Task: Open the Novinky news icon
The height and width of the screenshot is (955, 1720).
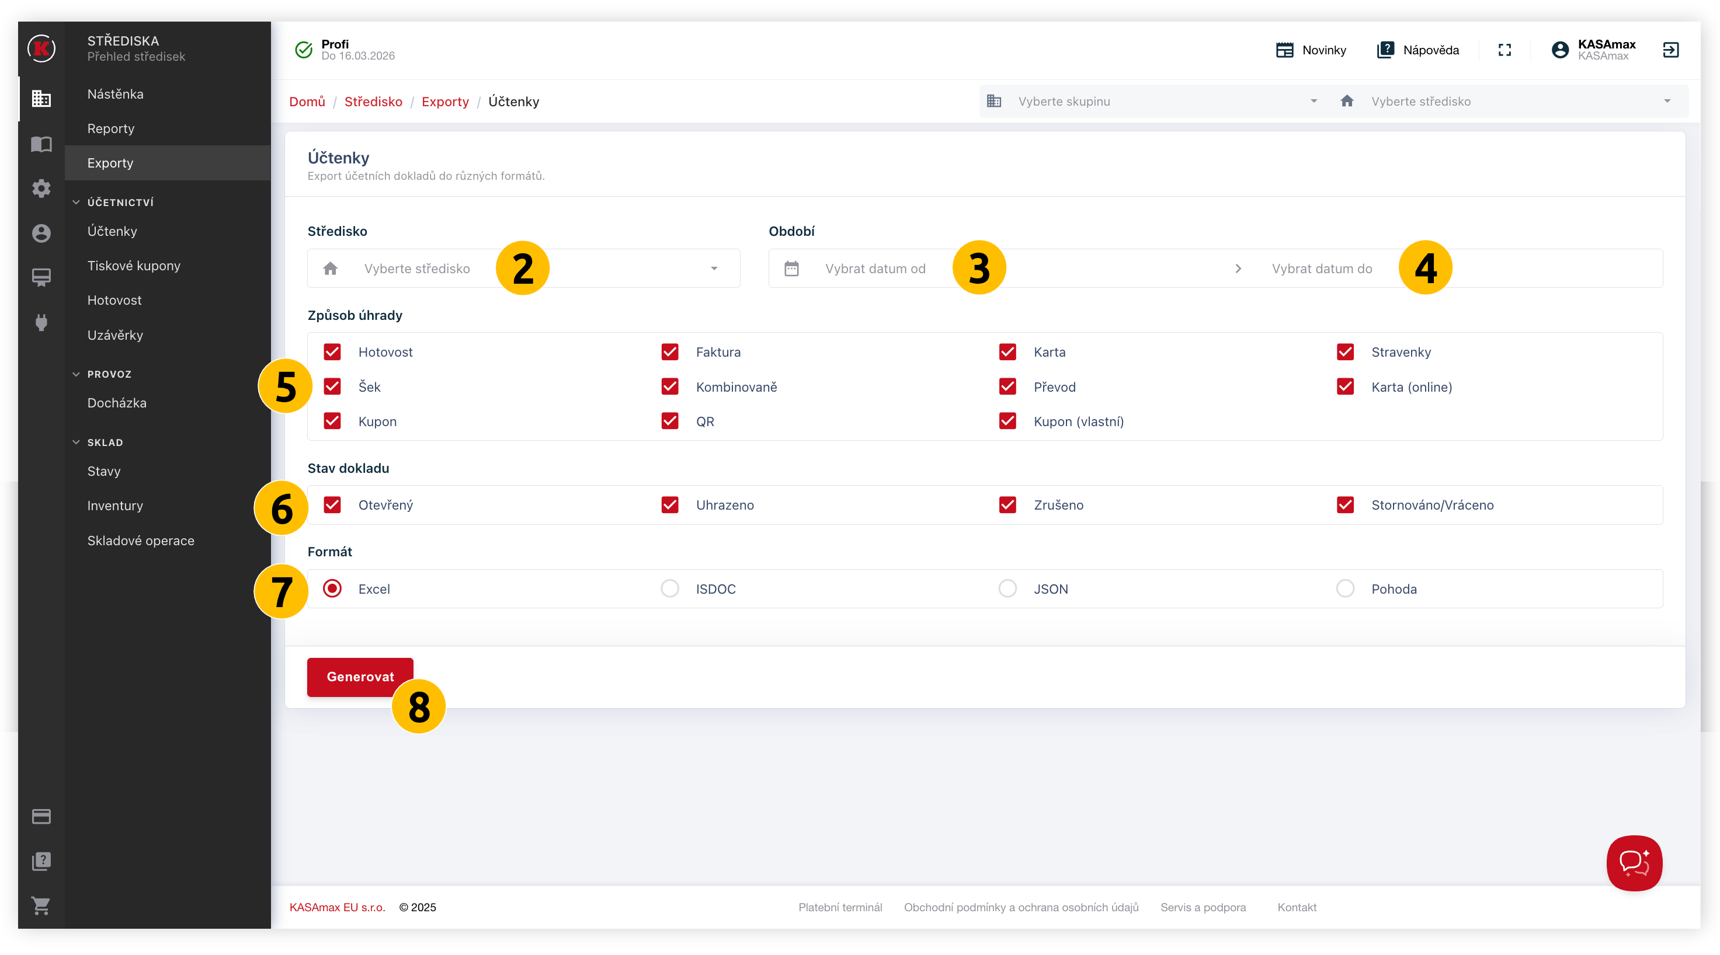Action: pos(1285,50)
